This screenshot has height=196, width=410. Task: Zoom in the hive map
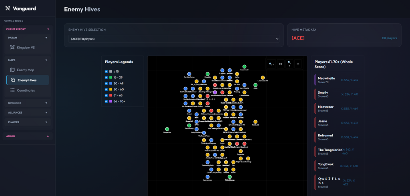click(x=289, y=64)
